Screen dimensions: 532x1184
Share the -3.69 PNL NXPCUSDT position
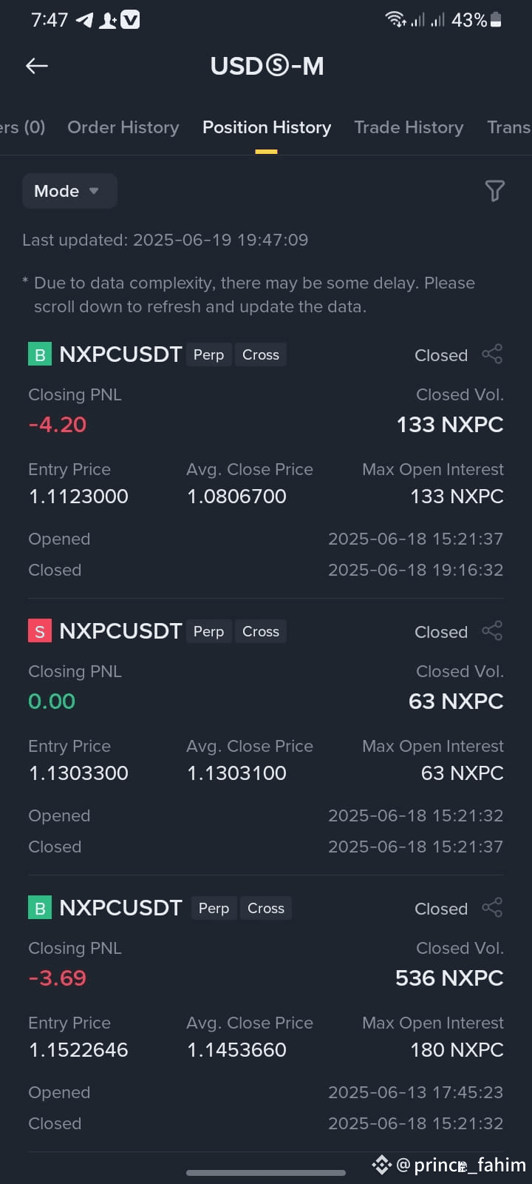coord(492,908)
